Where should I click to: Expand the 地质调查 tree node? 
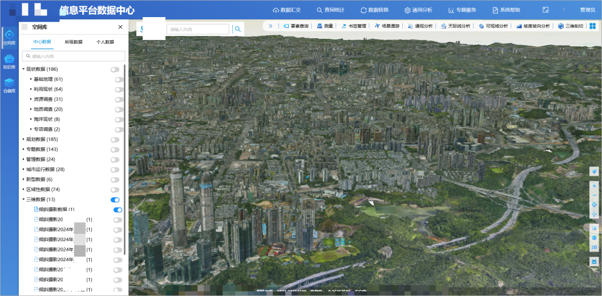(31, 109)
